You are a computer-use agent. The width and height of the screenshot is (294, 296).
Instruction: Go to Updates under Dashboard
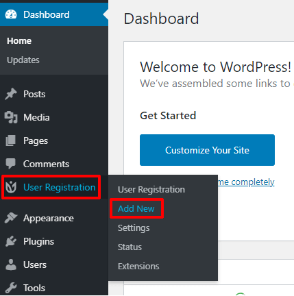pyautogui.click(x=23, y=60)
